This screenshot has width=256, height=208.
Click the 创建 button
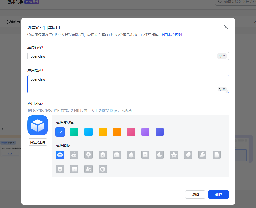[x=218, y=195]
